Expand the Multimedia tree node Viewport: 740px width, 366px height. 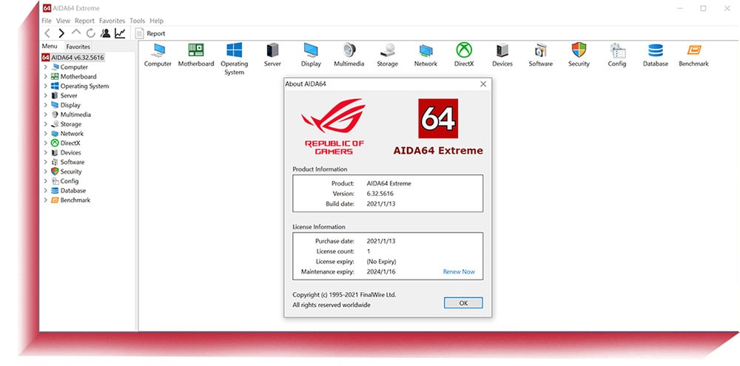pyautogui.click(x=46, y=115)
